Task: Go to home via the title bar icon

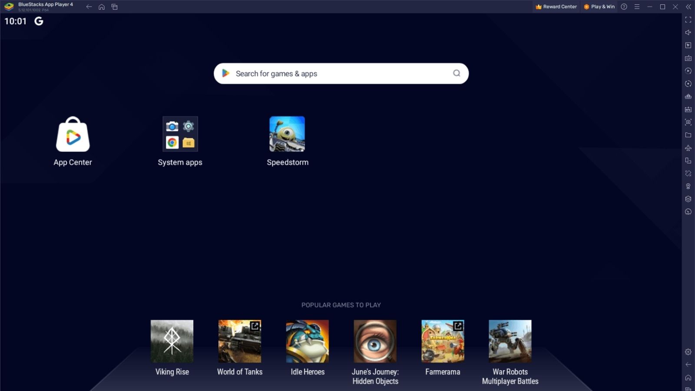Action: tap(102, 7)
